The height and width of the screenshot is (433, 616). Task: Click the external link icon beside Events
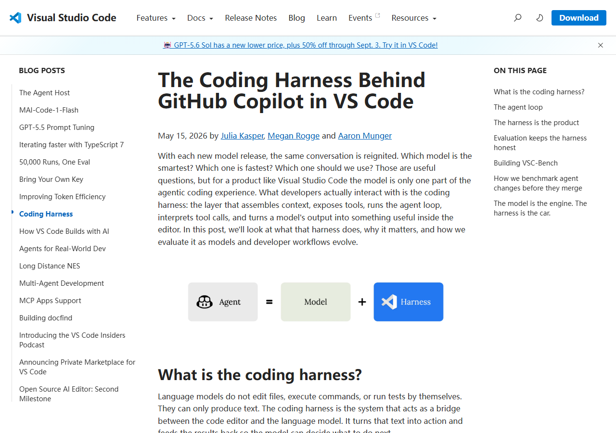pos(378,15)
